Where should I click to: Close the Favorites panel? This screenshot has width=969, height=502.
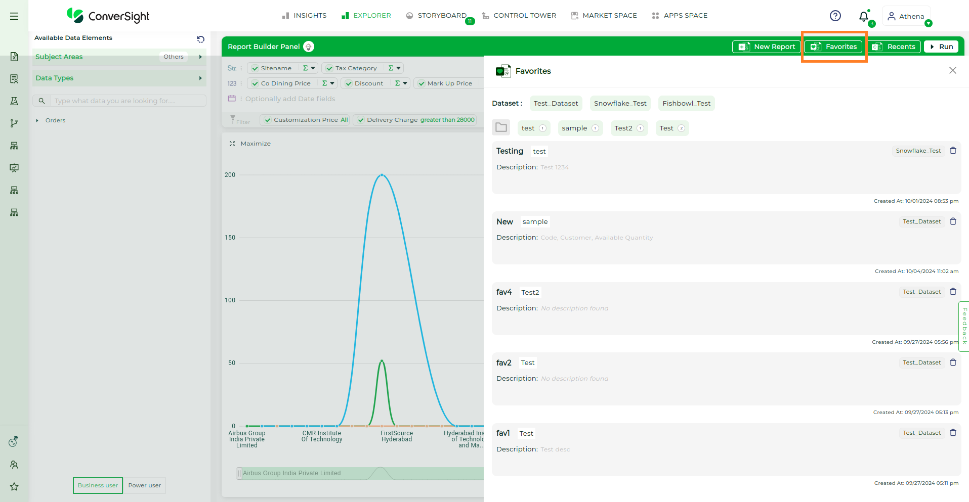pyautogui.click(x=953, y=70)
